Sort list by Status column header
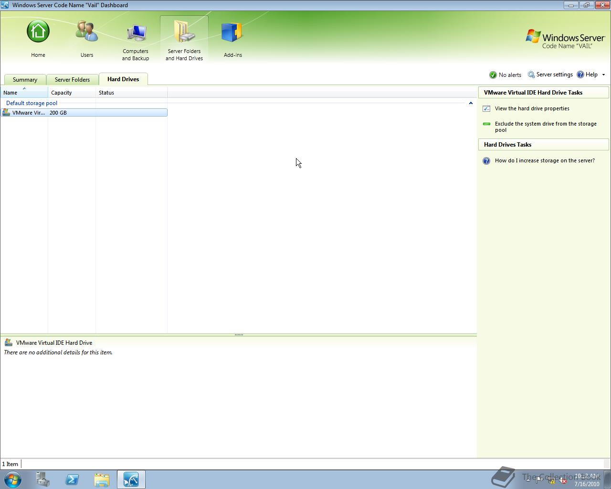Image resolution: width=611 pixels, height=489 pixels. (132, 93)
